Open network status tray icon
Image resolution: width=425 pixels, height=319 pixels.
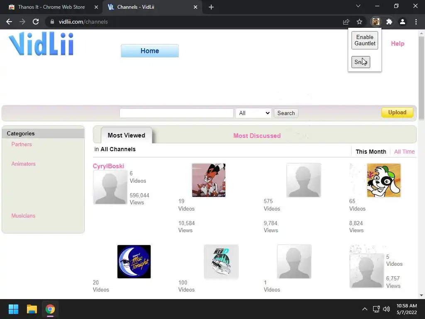(x=376, y=309)
